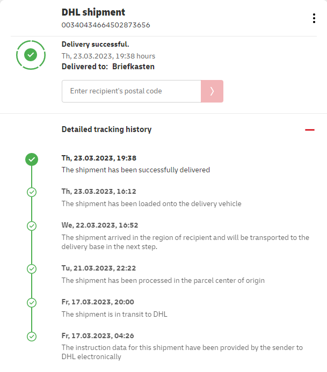This screenshot has width=327, height=372.
Task: Click the Delivered to Briefkasten text
Action: click(x=108, y=67)
